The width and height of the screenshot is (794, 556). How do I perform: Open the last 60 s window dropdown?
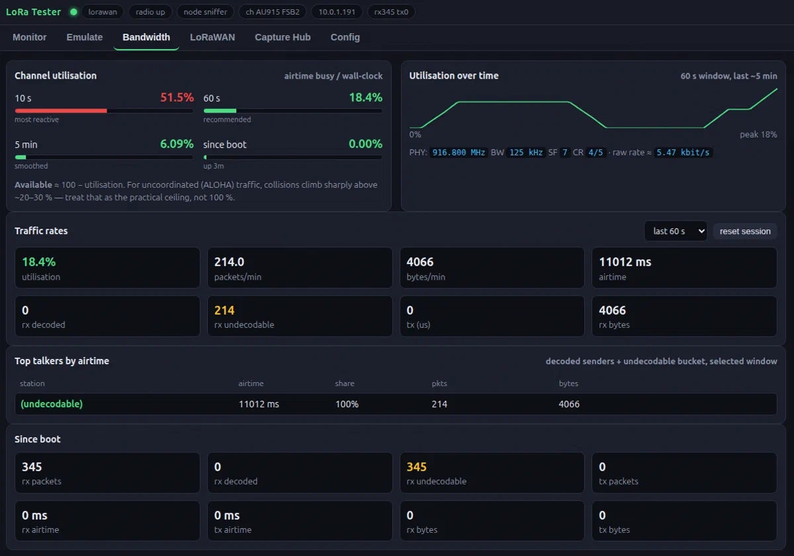pos(676,231)
